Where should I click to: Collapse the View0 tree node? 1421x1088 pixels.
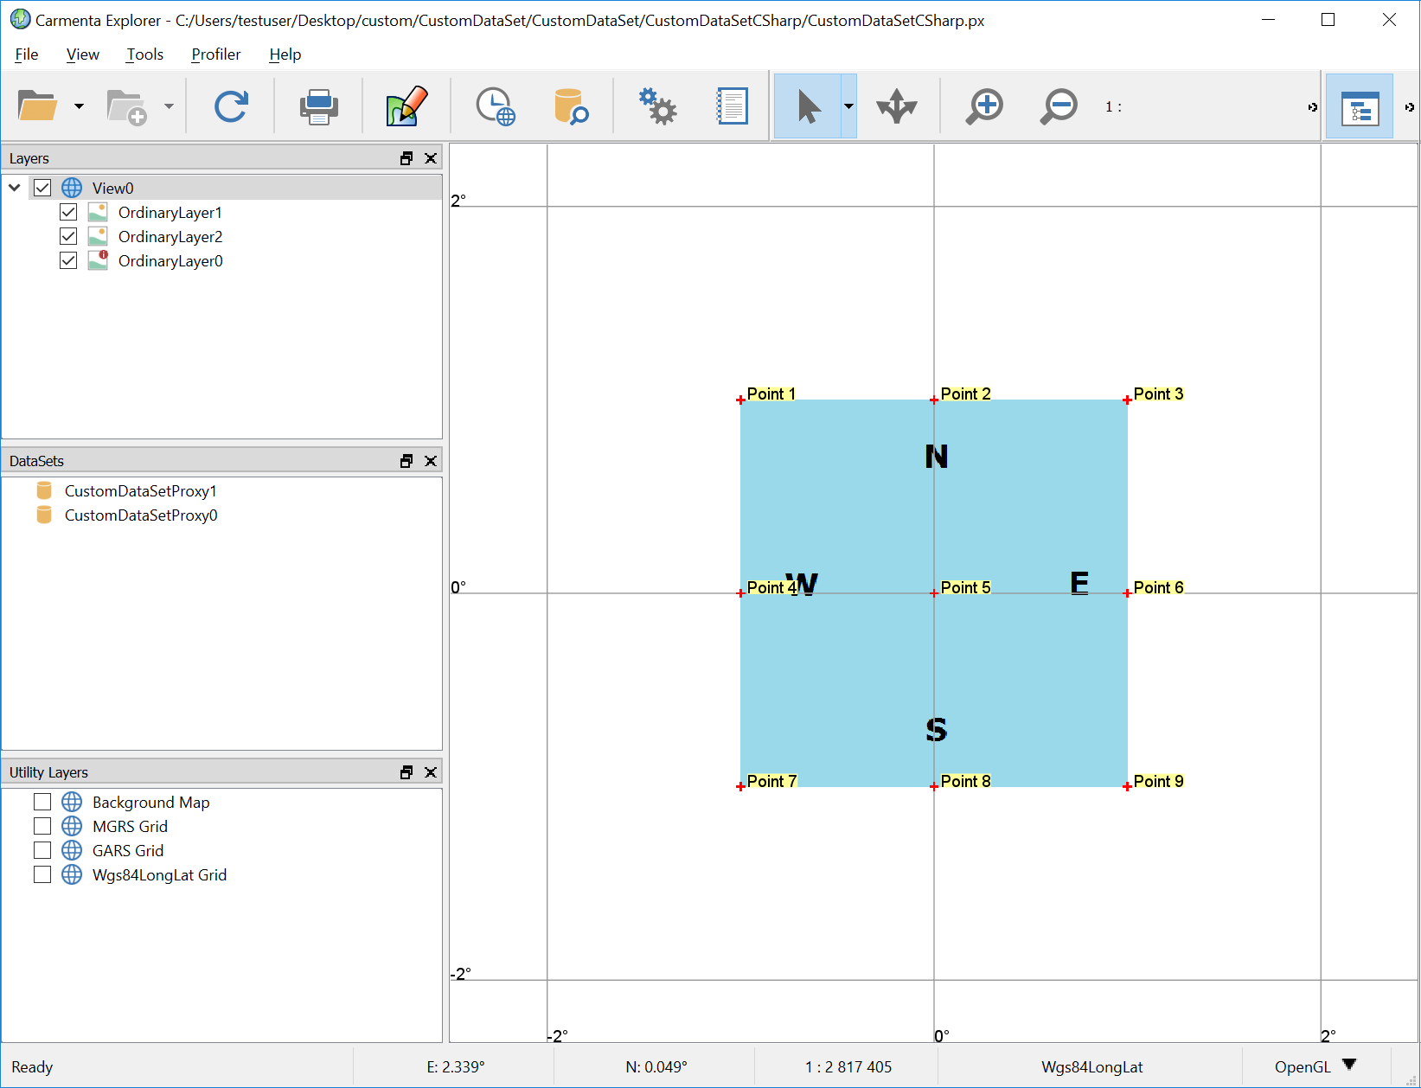[x=15, y=188]
